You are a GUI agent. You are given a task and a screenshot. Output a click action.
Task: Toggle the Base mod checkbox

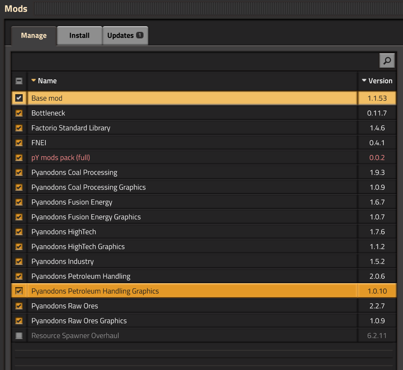[19, 98]
